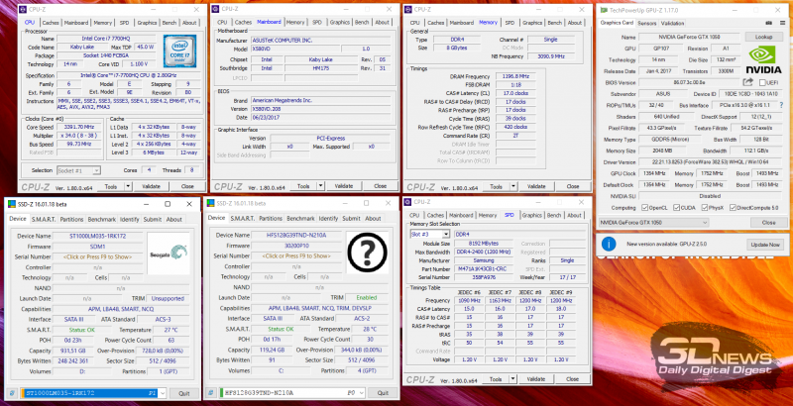
Task: Click Quit in the Seagate SSD-Z window
Action: [184, 393]
